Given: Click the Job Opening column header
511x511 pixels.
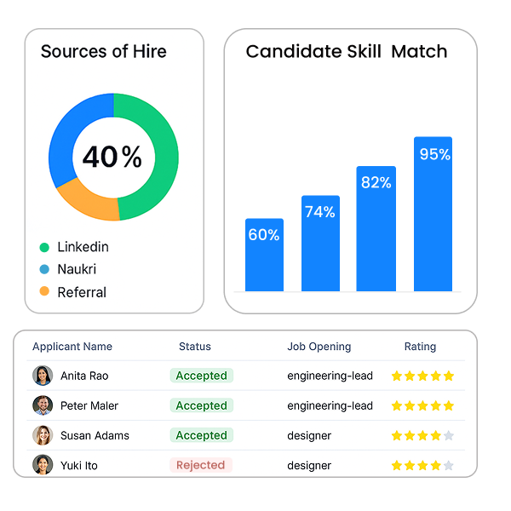Looking at the screenshot, I should pos(319,347).
